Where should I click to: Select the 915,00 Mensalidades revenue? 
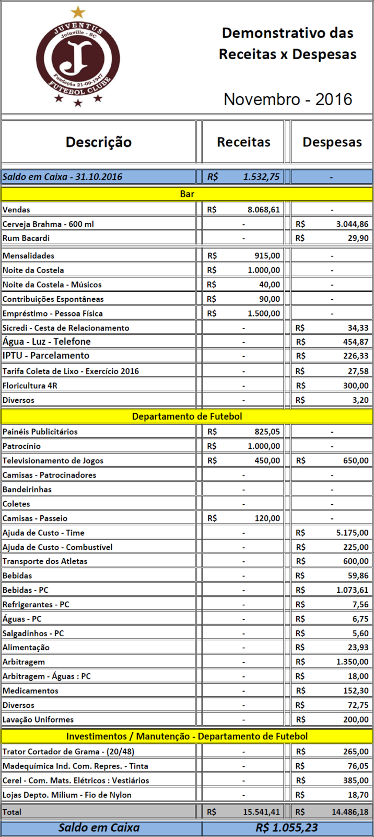click(243, 256)
